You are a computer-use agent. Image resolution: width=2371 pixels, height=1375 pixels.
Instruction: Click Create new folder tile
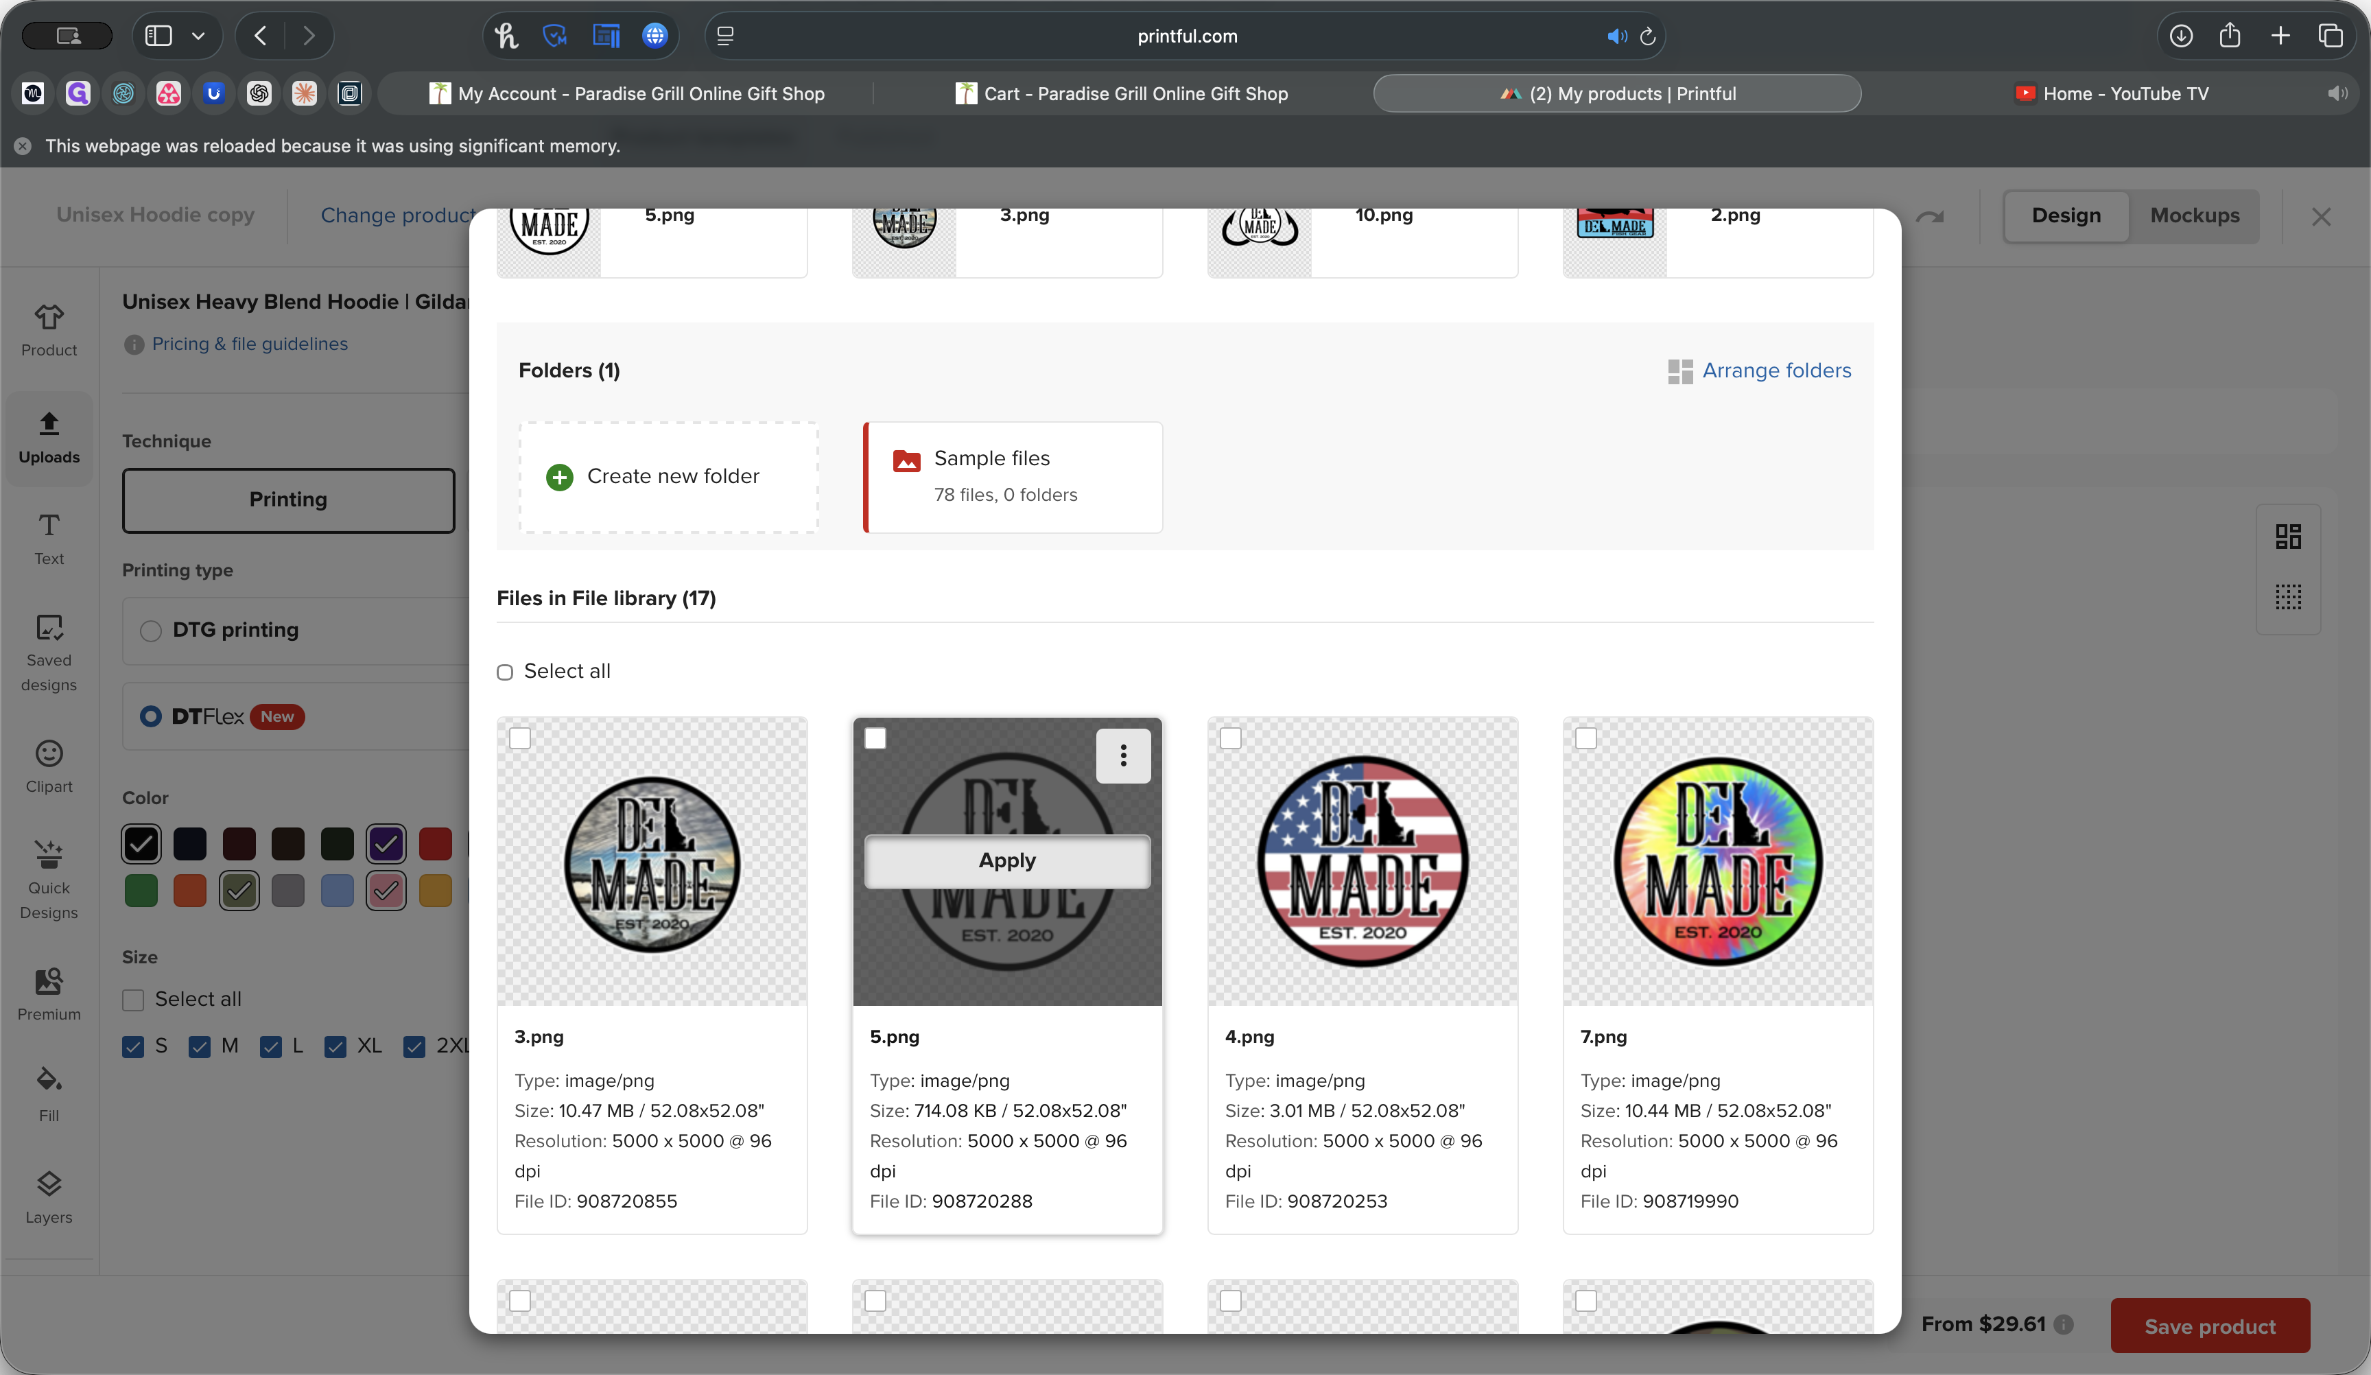pos(668,476)
